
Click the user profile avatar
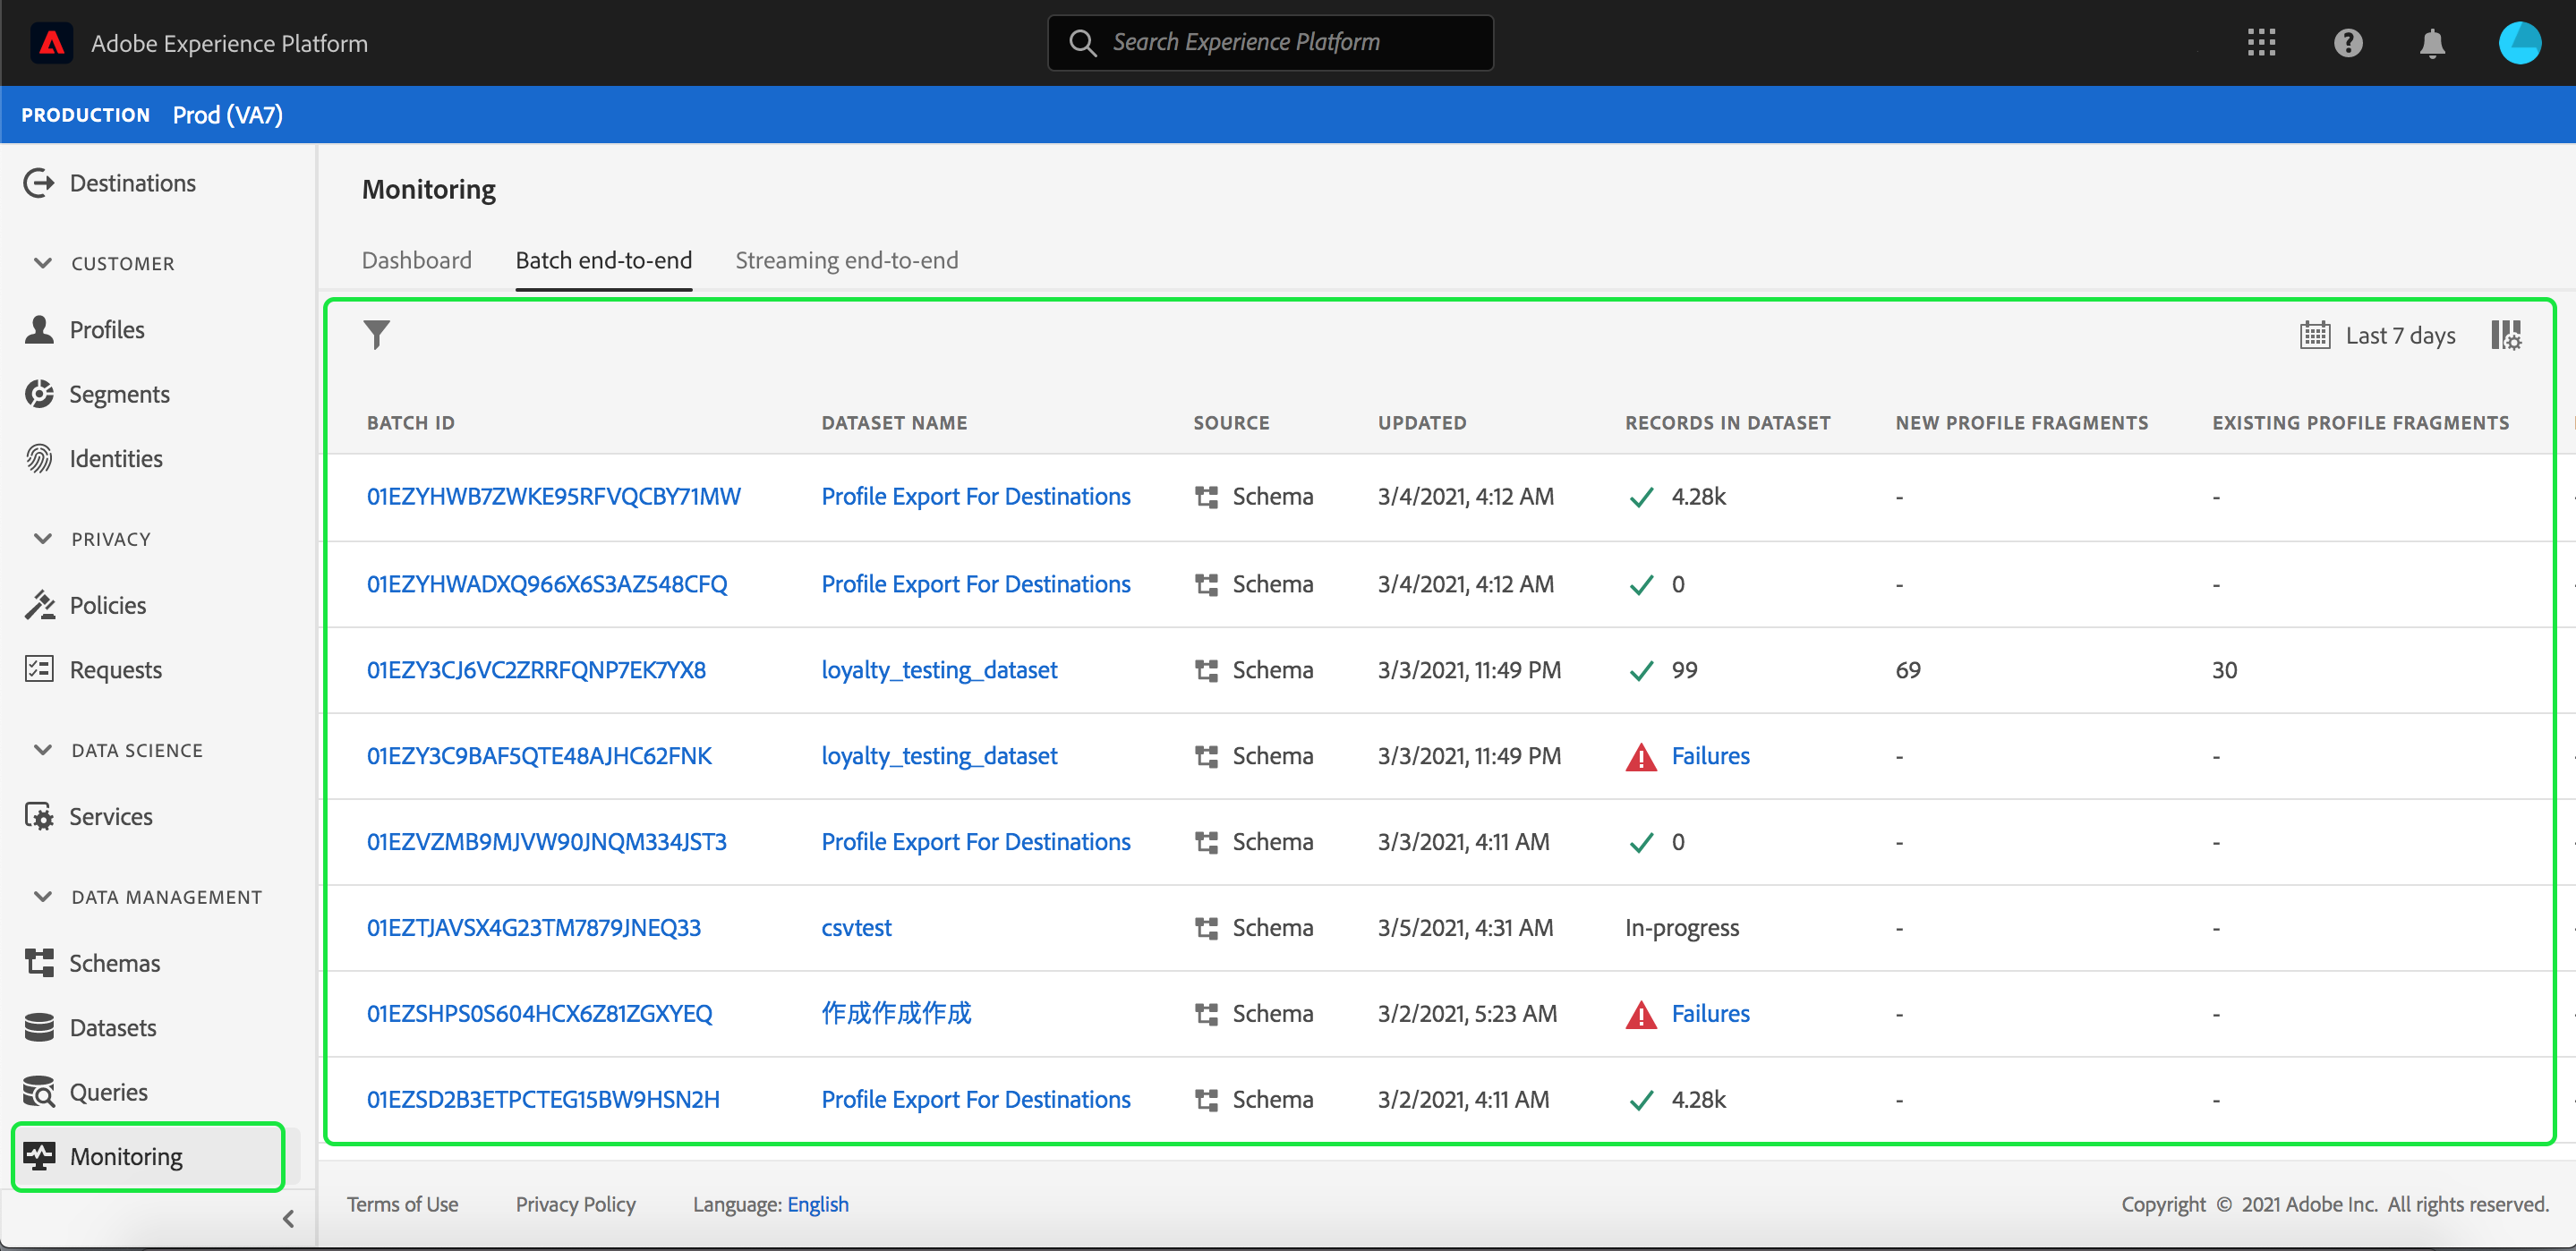coord(2518,43)
